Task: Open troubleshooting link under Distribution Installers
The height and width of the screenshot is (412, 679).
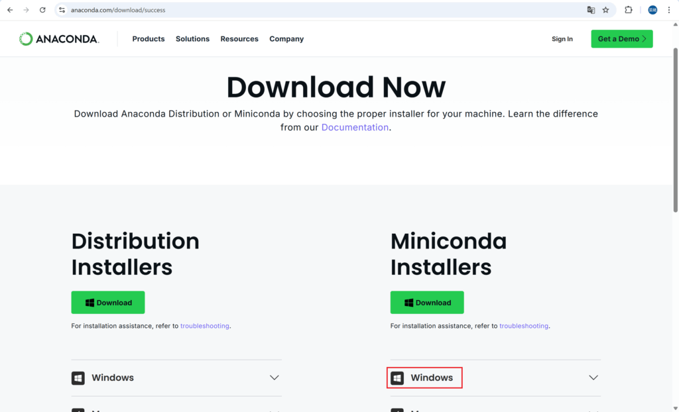Action: point(205,326)
